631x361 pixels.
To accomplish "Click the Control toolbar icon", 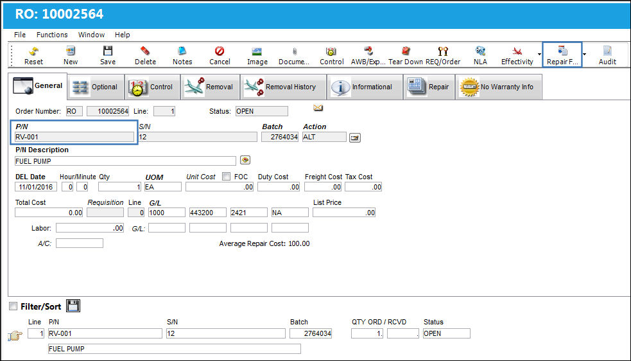I will [x=331, y=51].
